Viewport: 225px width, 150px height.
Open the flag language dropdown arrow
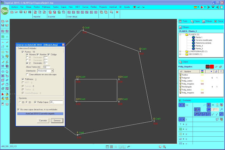tap(198, 7)
